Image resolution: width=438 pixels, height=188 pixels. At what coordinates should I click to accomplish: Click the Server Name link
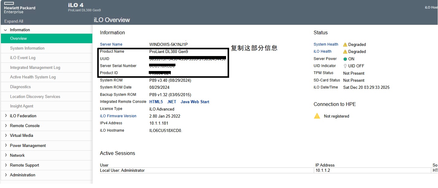(x=111, y=44)
